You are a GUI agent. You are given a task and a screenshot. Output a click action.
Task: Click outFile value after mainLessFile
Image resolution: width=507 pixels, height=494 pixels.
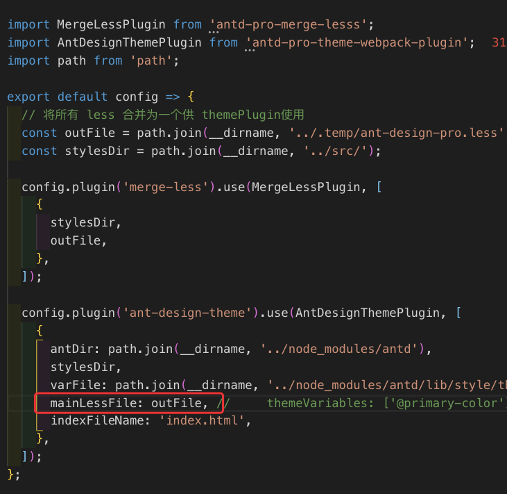coord(177,403)
